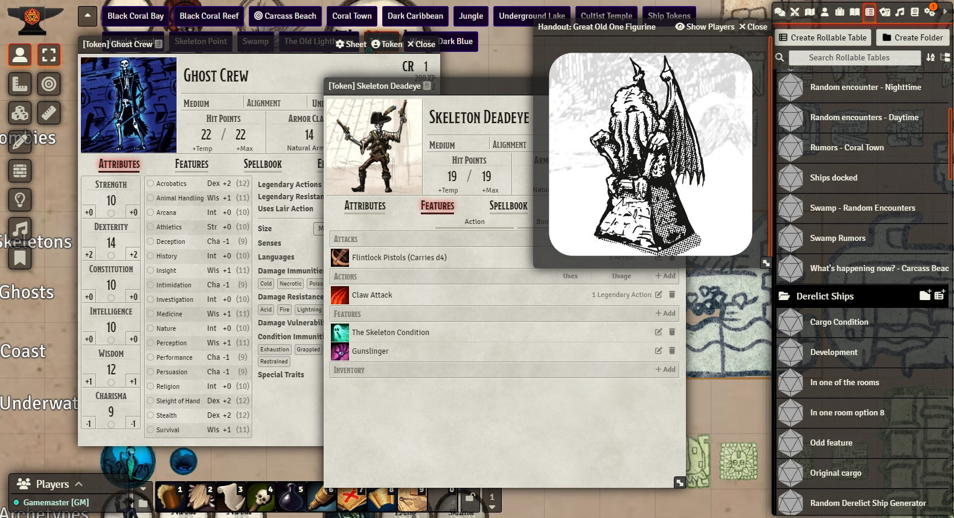
Task: Collapse the scene navigation bar arrow
Action: click(87, 16)
